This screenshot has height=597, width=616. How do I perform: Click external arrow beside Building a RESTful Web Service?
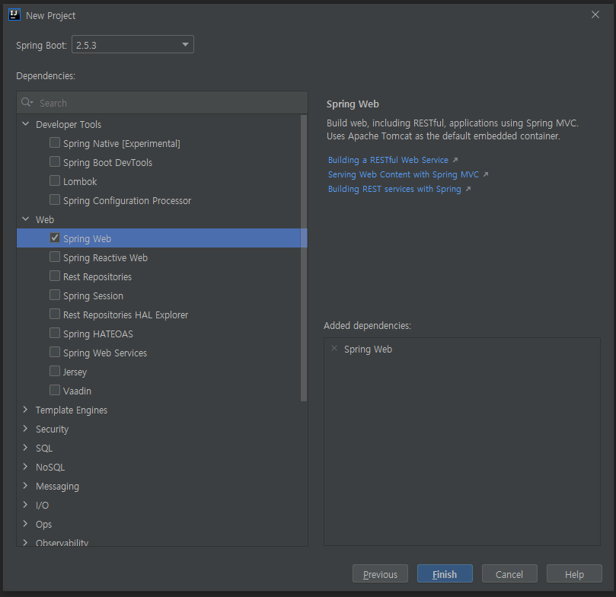455,160
